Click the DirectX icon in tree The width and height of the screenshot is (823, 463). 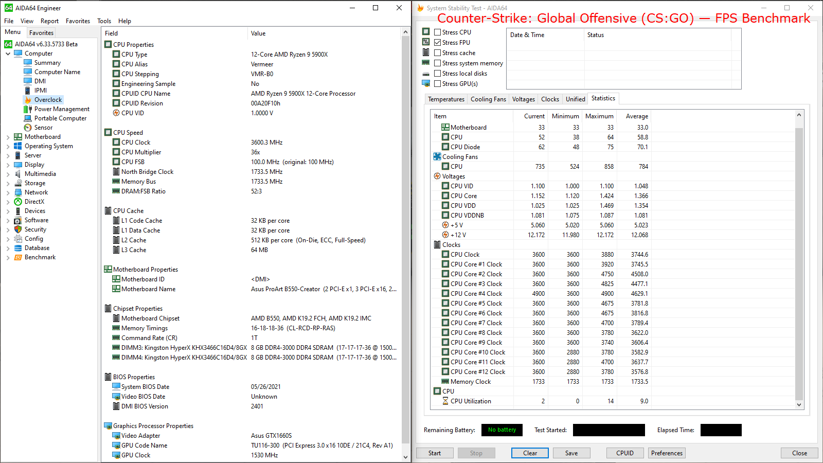click(18, 202)
